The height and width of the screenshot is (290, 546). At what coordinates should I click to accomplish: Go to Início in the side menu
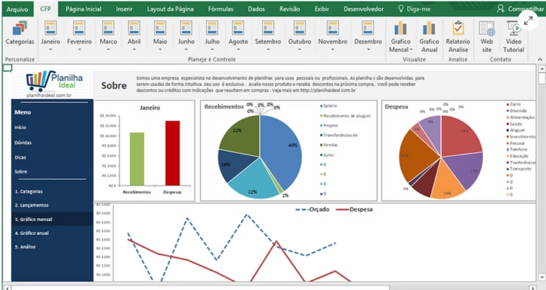[20, 127]
